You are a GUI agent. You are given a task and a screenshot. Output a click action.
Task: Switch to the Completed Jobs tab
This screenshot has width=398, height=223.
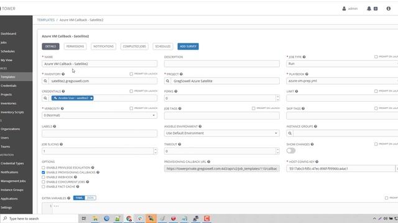(x=134, y=46)
